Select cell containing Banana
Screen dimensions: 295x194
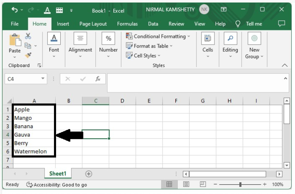click(x=34, y=126)
